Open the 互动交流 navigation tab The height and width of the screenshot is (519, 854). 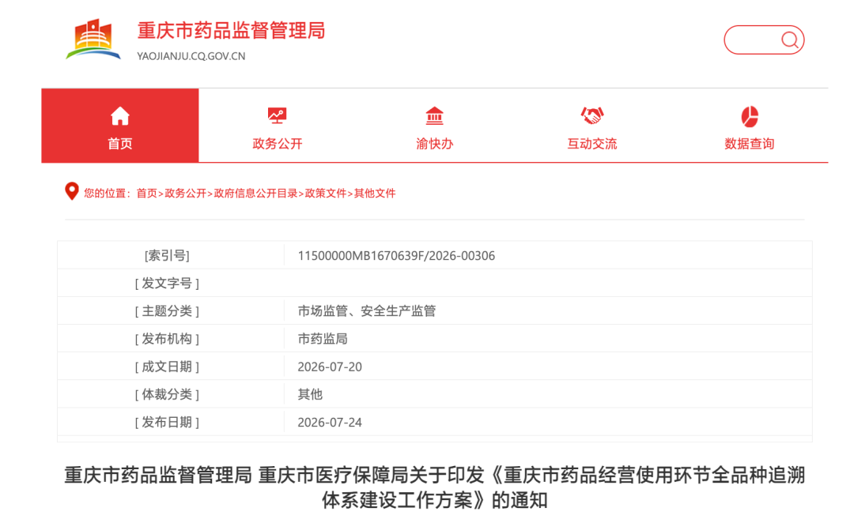(x=592, y=125)
